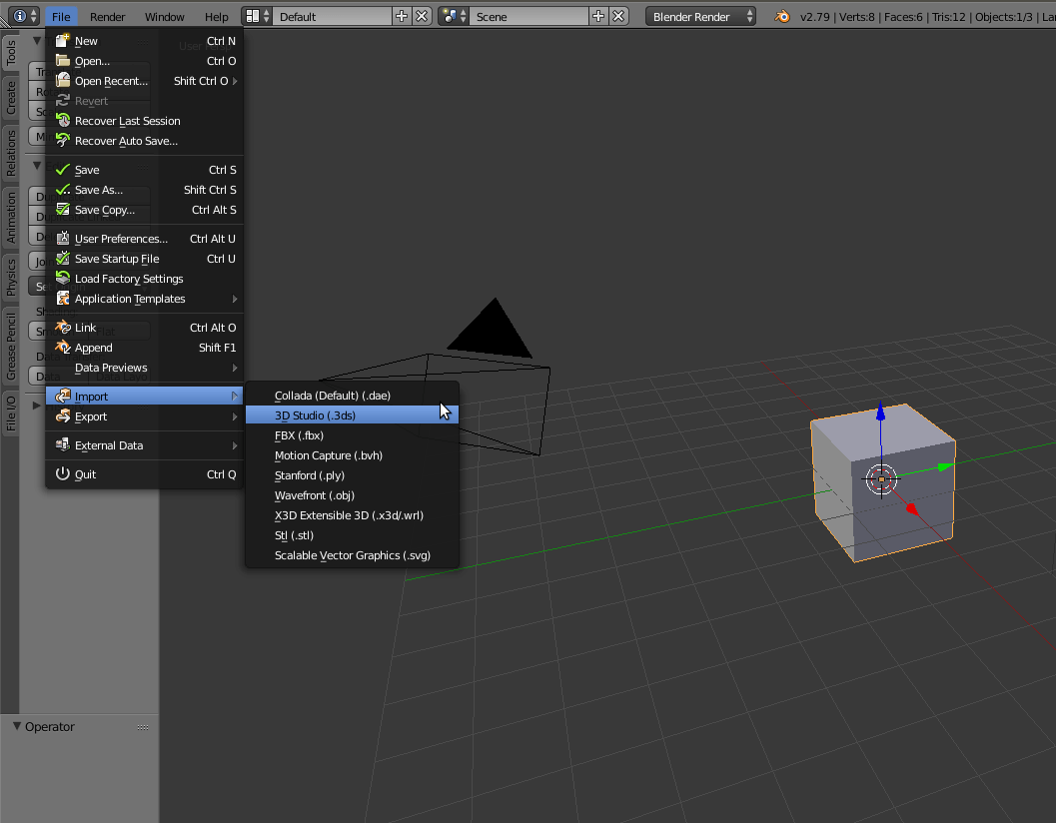Image resolution: width=1056 pixels, height=823 pixels.
Task: Click the Blender logo icon in header
Action: click(x=782, y=16)
